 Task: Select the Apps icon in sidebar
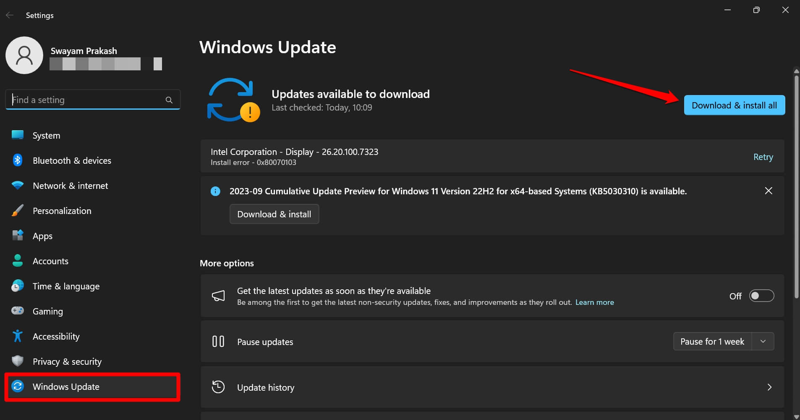coord(17,235)
